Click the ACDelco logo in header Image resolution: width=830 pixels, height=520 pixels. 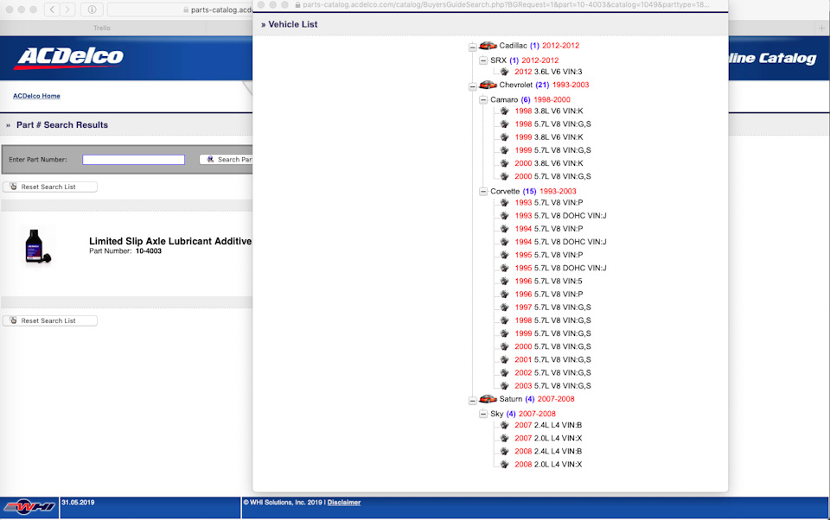coord(69,58)
